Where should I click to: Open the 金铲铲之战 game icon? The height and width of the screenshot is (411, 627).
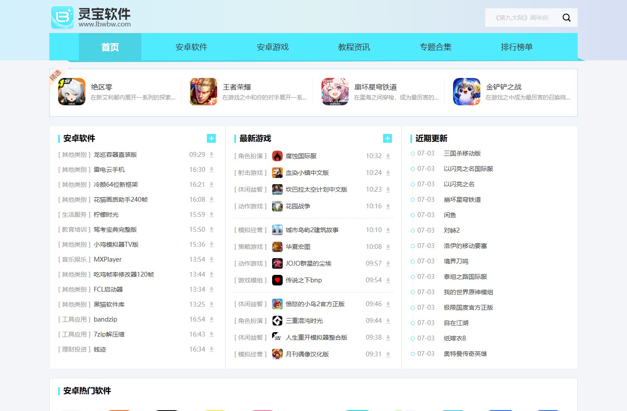point(467,92)
